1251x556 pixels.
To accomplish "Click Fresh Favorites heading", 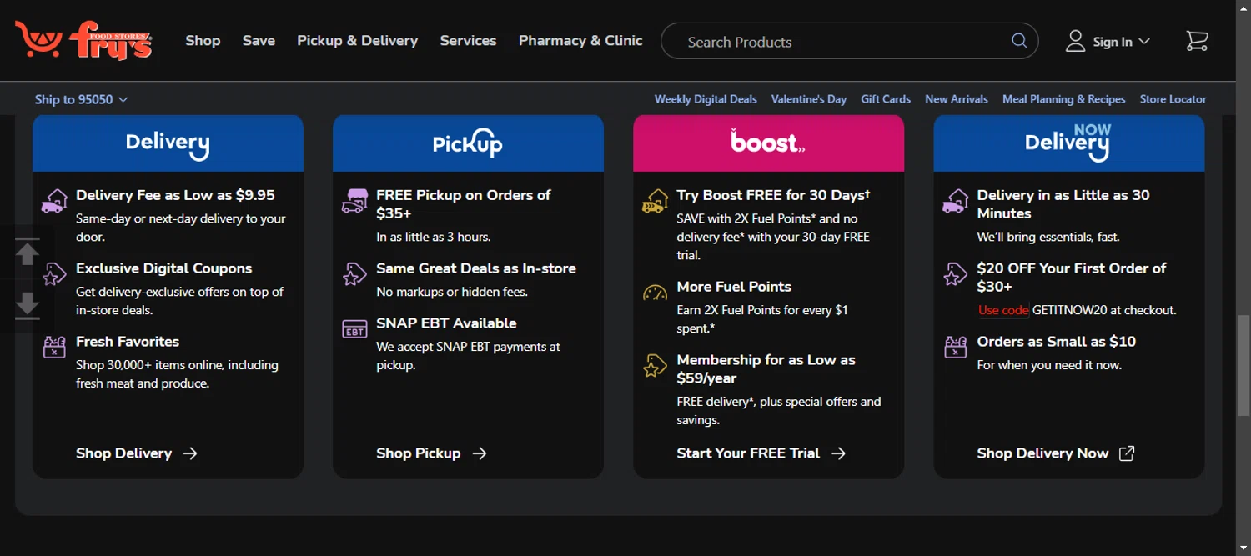I will click(x=128, y=342).
